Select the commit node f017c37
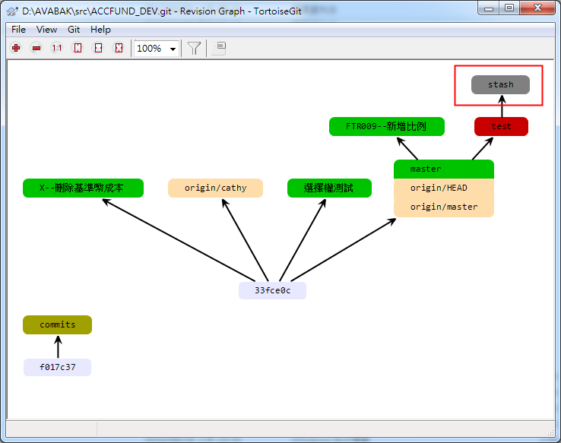This screenshot has width=561, height=443. [57, 367]
